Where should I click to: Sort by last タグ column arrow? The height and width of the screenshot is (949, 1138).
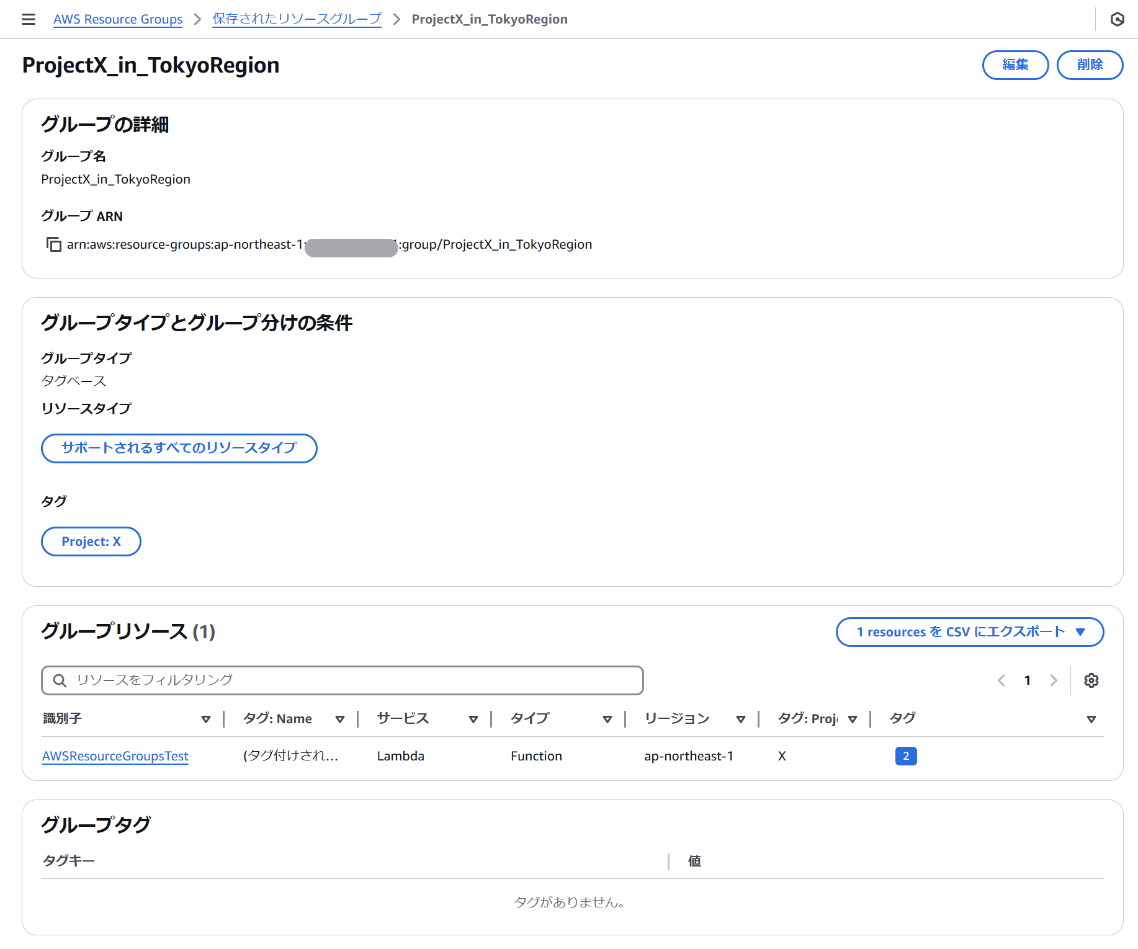1091,720
